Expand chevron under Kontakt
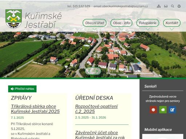 tap(172, 29)
